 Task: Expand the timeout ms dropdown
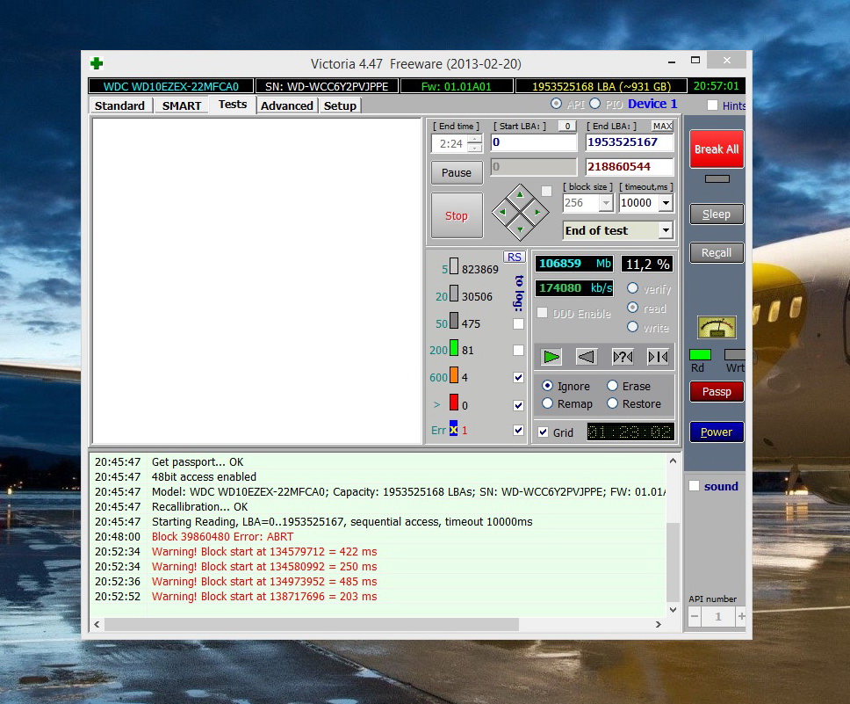click(x=665, y=203)
